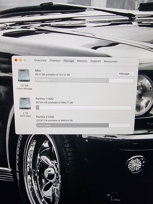The image size is (153, 204).
Task: Minimize the window using the yellow button
Action: [x=20, y=60]
